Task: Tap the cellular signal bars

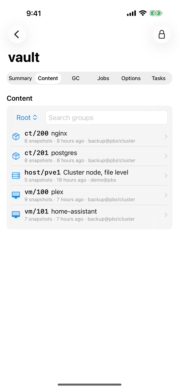Action: coord(132,13)
